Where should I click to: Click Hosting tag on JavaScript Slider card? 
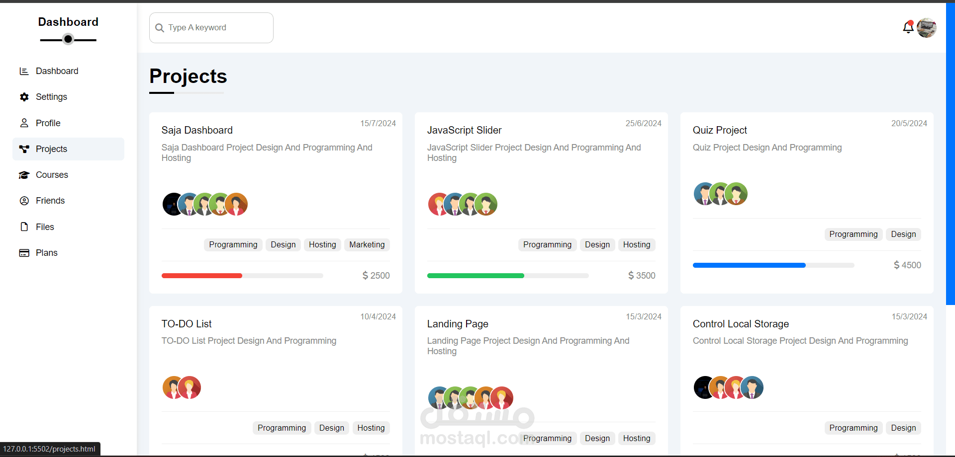pos(636,244)
